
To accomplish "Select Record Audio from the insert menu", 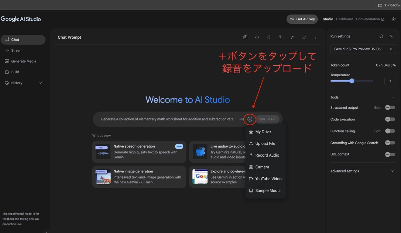I will (266, 155).
